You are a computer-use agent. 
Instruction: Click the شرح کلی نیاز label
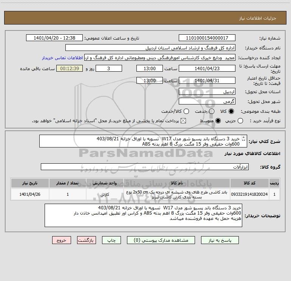265,141
